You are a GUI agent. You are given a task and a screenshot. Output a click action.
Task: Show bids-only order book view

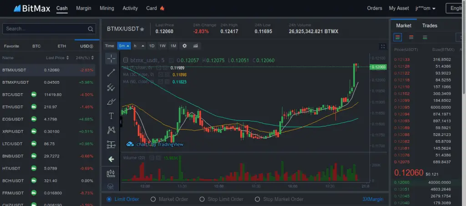(x=425, y=37)
